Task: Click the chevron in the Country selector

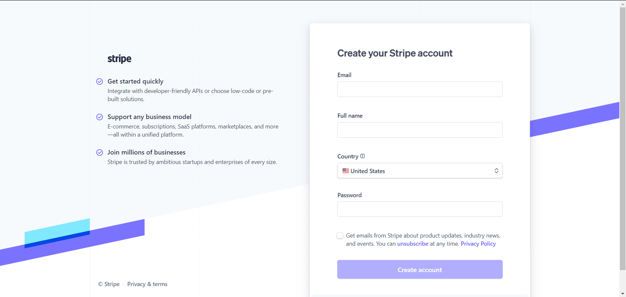Action: click(x=496, y=171)
